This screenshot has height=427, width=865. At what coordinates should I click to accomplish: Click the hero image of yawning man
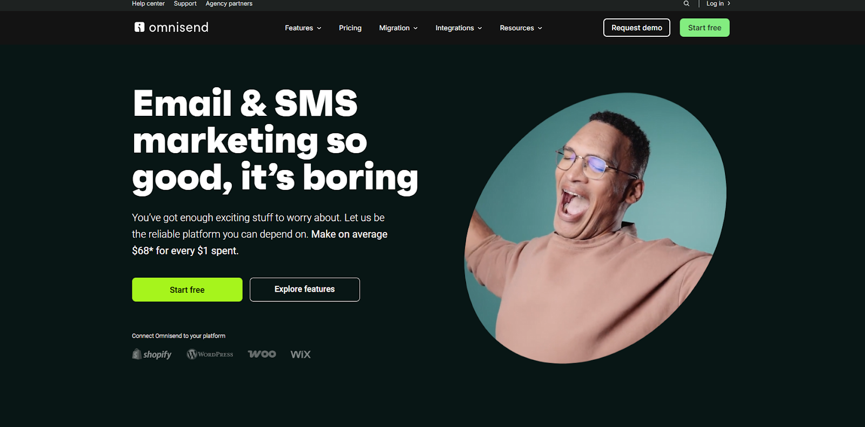click(595, 228)
